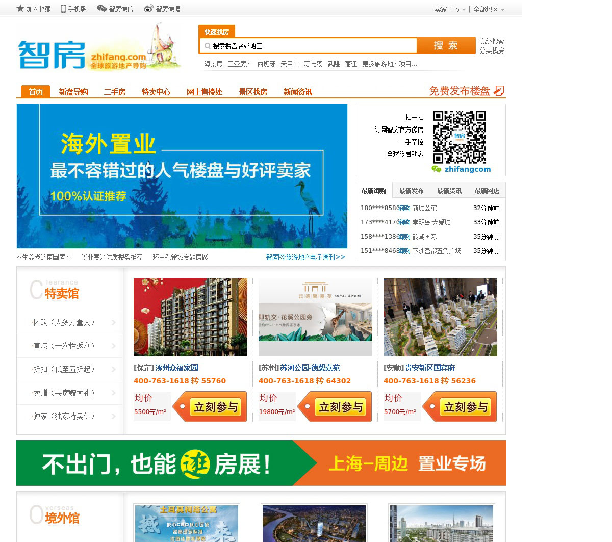Open 涿州众福家园 property photo
612x542 pixels.
190,317
